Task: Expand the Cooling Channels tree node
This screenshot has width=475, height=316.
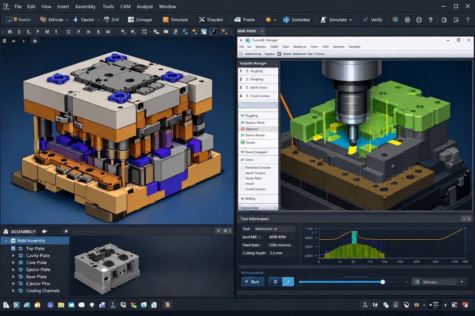Action: (x=13, y=291)
